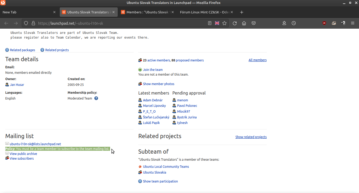This screenshot has height=193, width=359.
Task: Open the uBlock Origin extension popup
Action: click(x=324, y=23)
